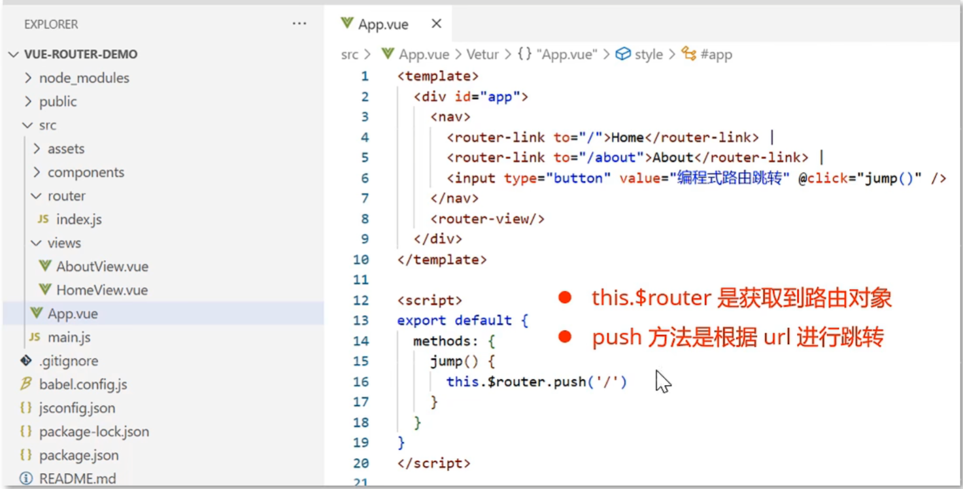Click the export default line
The image size is (963, 489).
click(x=463, y=321)
